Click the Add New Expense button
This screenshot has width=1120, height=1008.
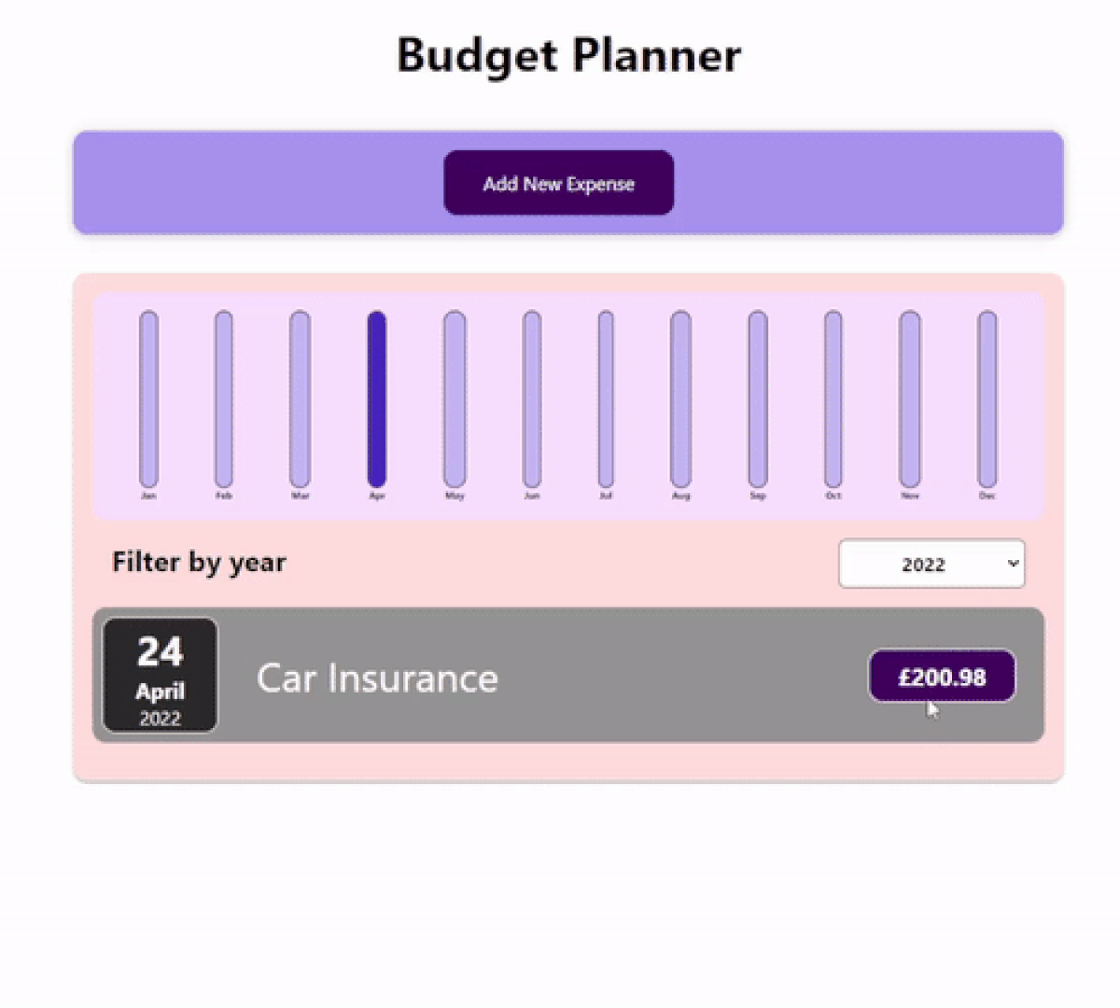pyautogui.click(x=558, y=183)
